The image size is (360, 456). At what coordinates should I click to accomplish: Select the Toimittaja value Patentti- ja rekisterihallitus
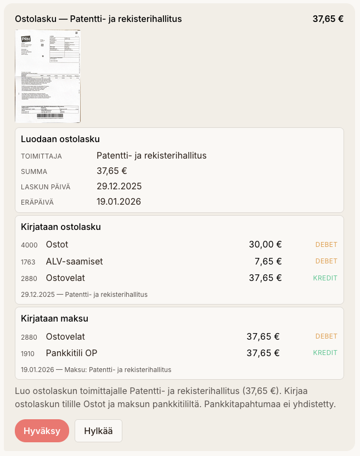(151, 156)
